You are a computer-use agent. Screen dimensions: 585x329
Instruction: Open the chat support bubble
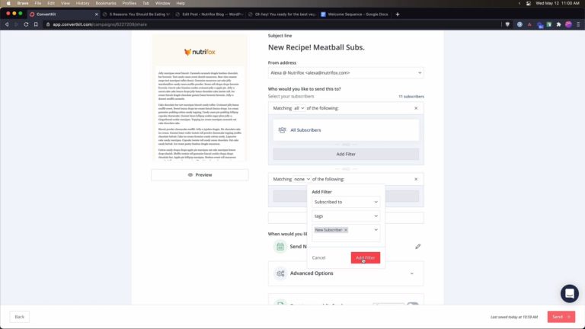pos(569,293)
